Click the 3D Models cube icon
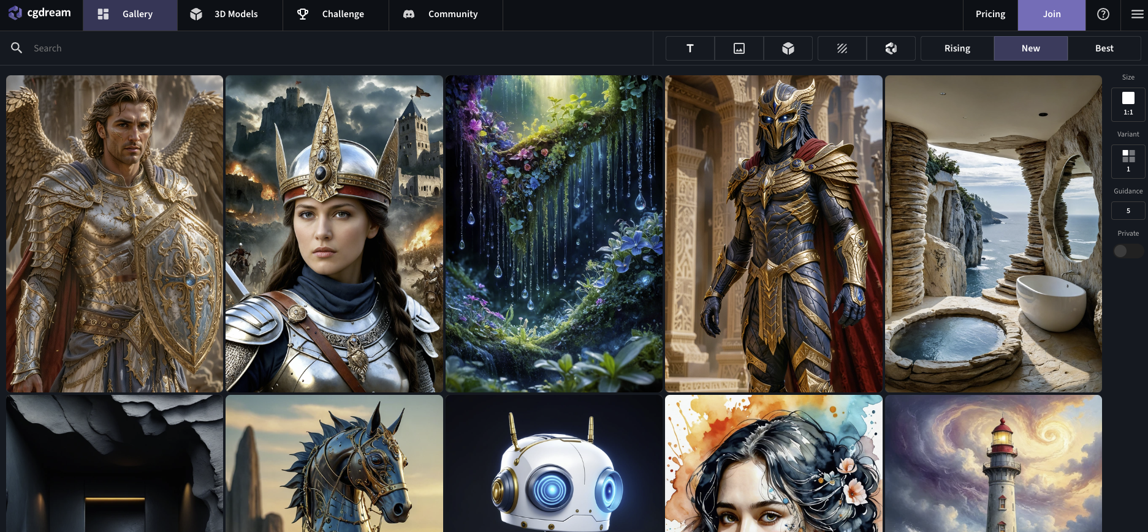 [196, 14]
